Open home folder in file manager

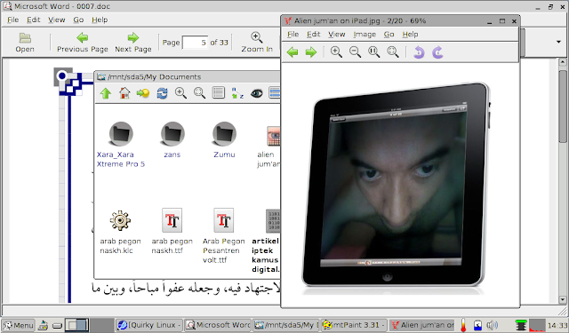point(124,93)
